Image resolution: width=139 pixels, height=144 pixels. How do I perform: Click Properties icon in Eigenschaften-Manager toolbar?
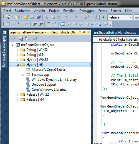[x=13, y=38]
